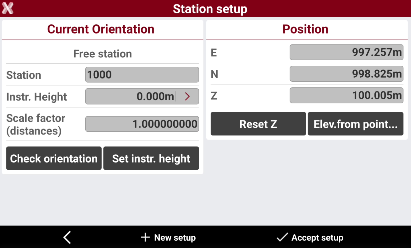Click the Reset Z button
The image size is (411, 248).
258,124
